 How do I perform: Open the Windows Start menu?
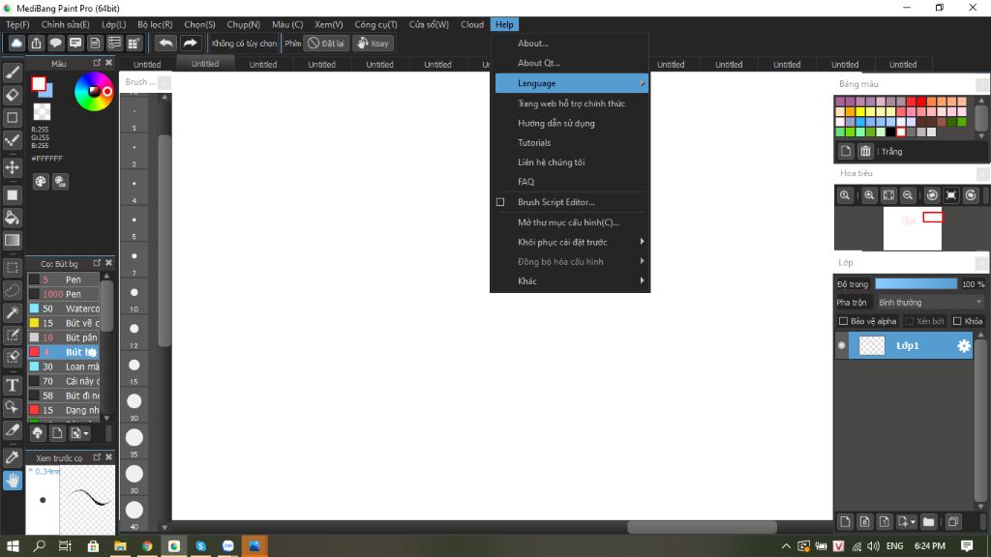point(12,546)
